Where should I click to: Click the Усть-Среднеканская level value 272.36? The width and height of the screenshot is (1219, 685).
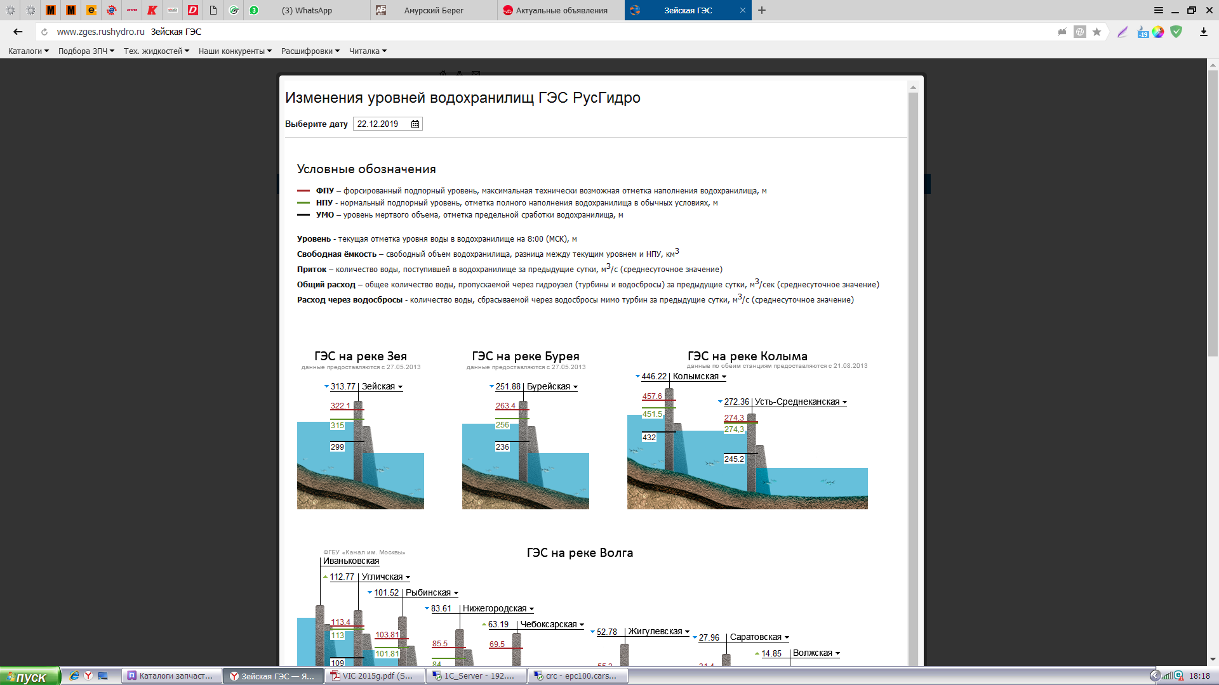tap(736, 402)
